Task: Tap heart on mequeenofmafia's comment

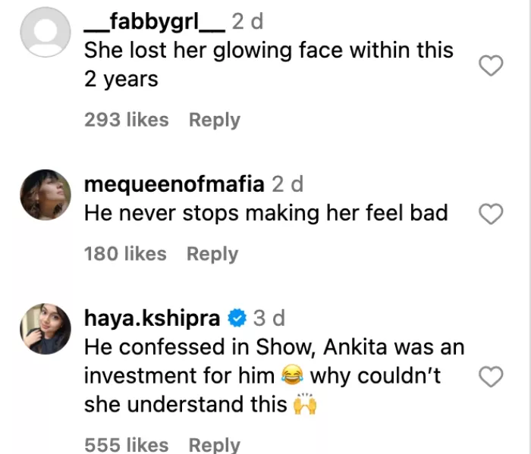Action: tap(492, 215)
